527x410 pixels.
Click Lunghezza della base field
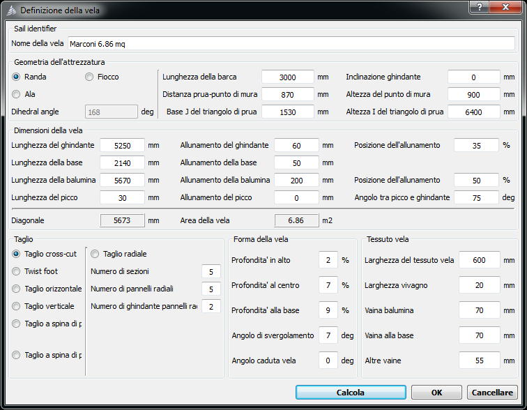pyautogui.click(x=123, y=163)
